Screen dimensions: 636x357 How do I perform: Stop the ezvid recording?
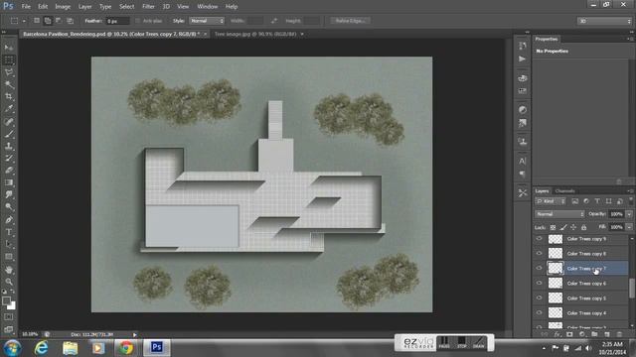click(x=461, y=342)
